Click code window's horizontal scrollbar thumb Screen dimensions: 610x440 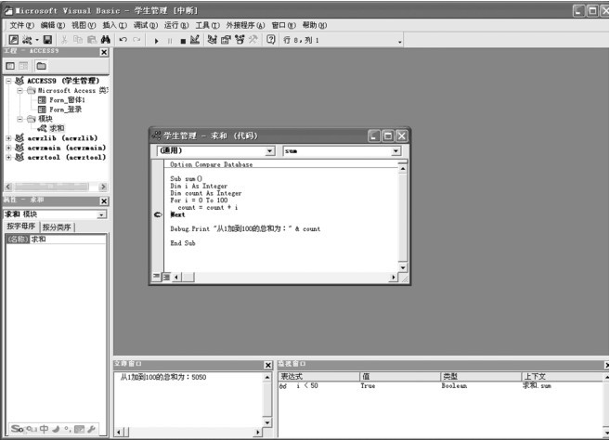[188, 277]
